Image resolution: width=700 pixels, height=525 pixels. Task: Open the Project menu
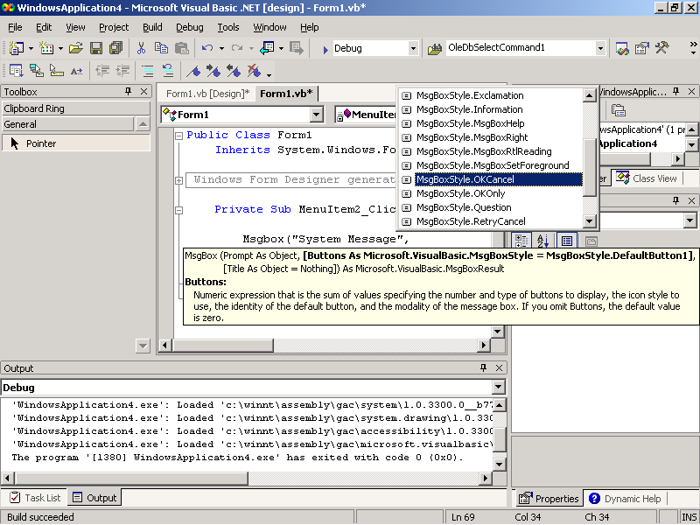click(x=114, y=27)
